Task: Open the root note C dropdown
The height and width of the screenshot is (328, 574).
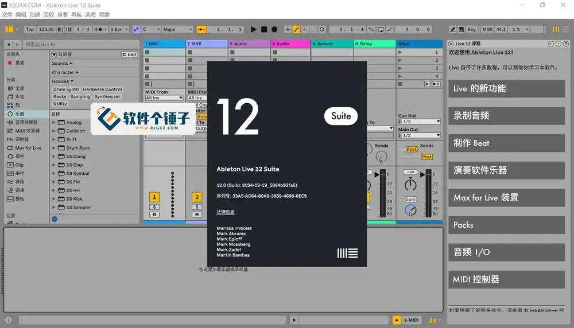Action: click(x=151, y=29)
